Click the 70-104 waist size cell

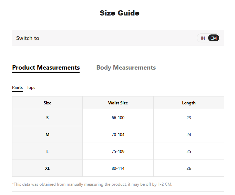click(x=118, y=135)
